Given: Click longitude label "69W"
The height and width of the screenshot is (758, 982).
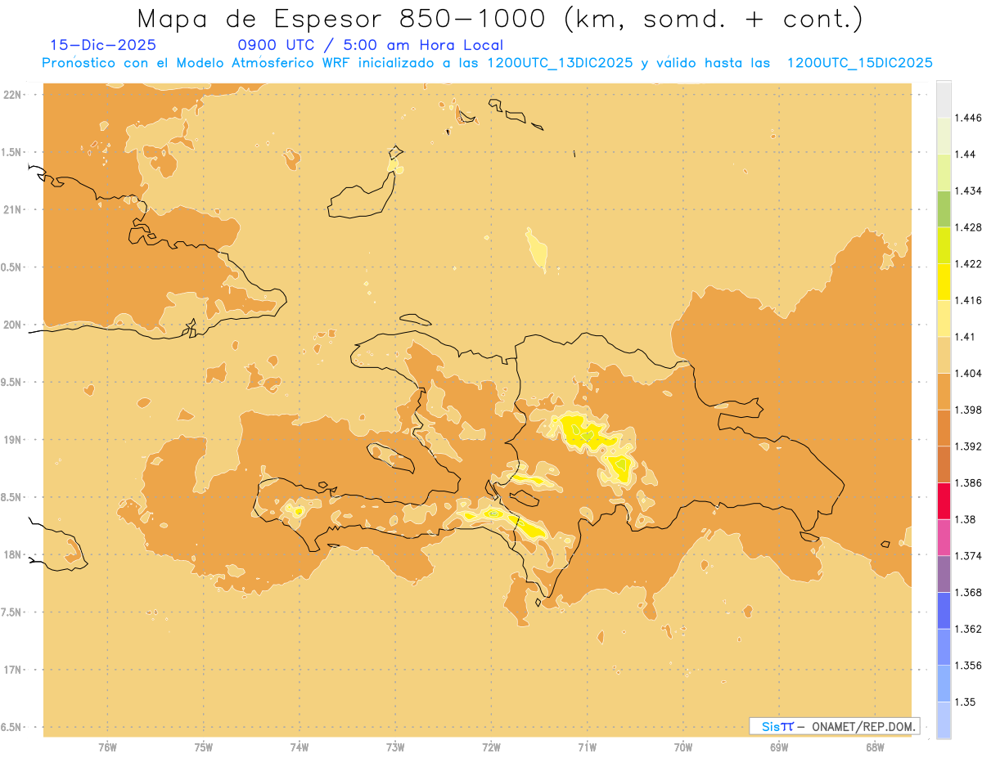Looking at the screenshot, I should [779, 747].
